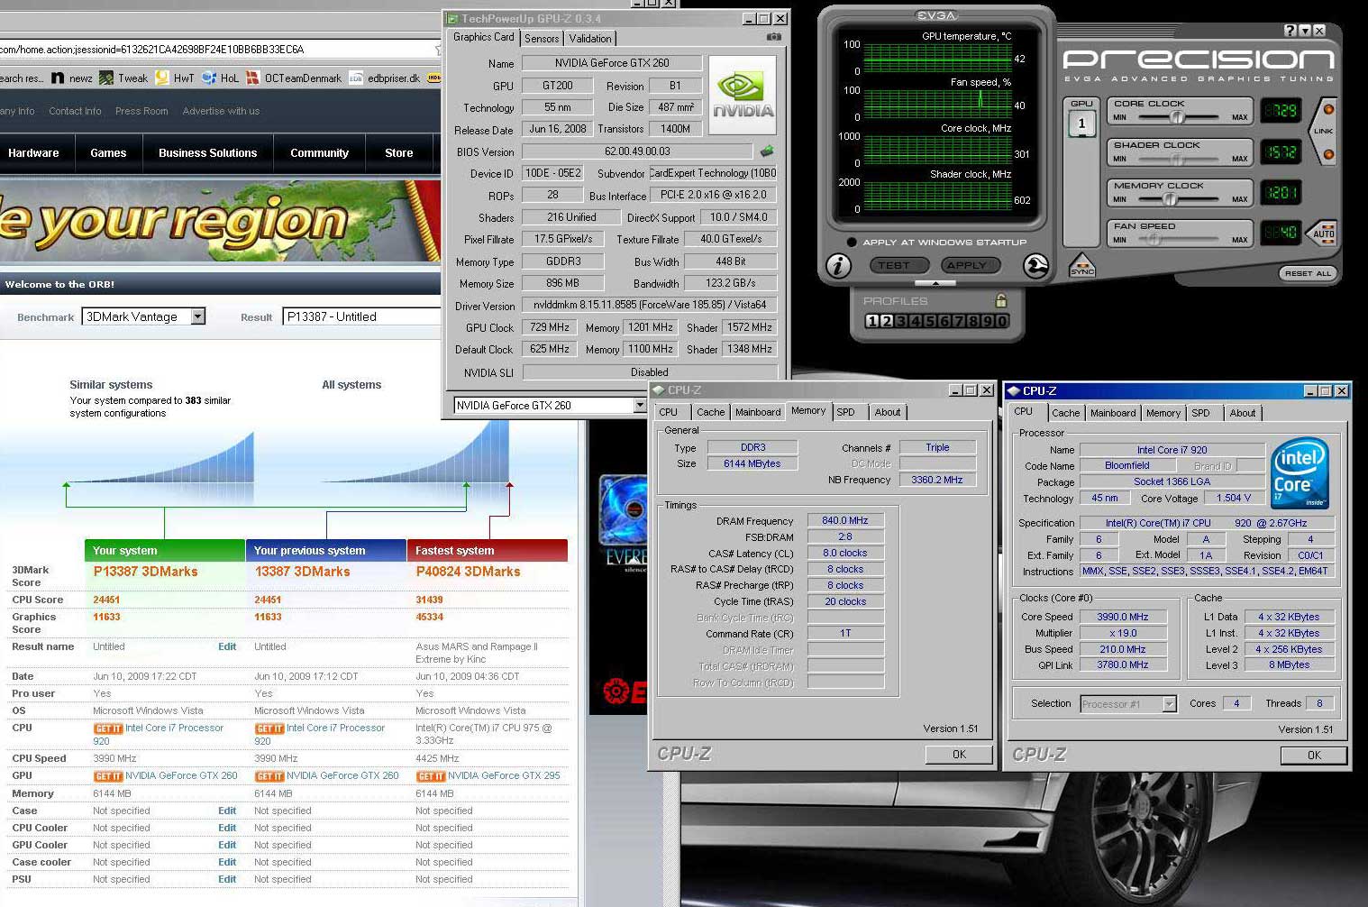The image size is (1368, 907).
Task: Open Hardware menu on ORB site
Action: pos(33,153)
